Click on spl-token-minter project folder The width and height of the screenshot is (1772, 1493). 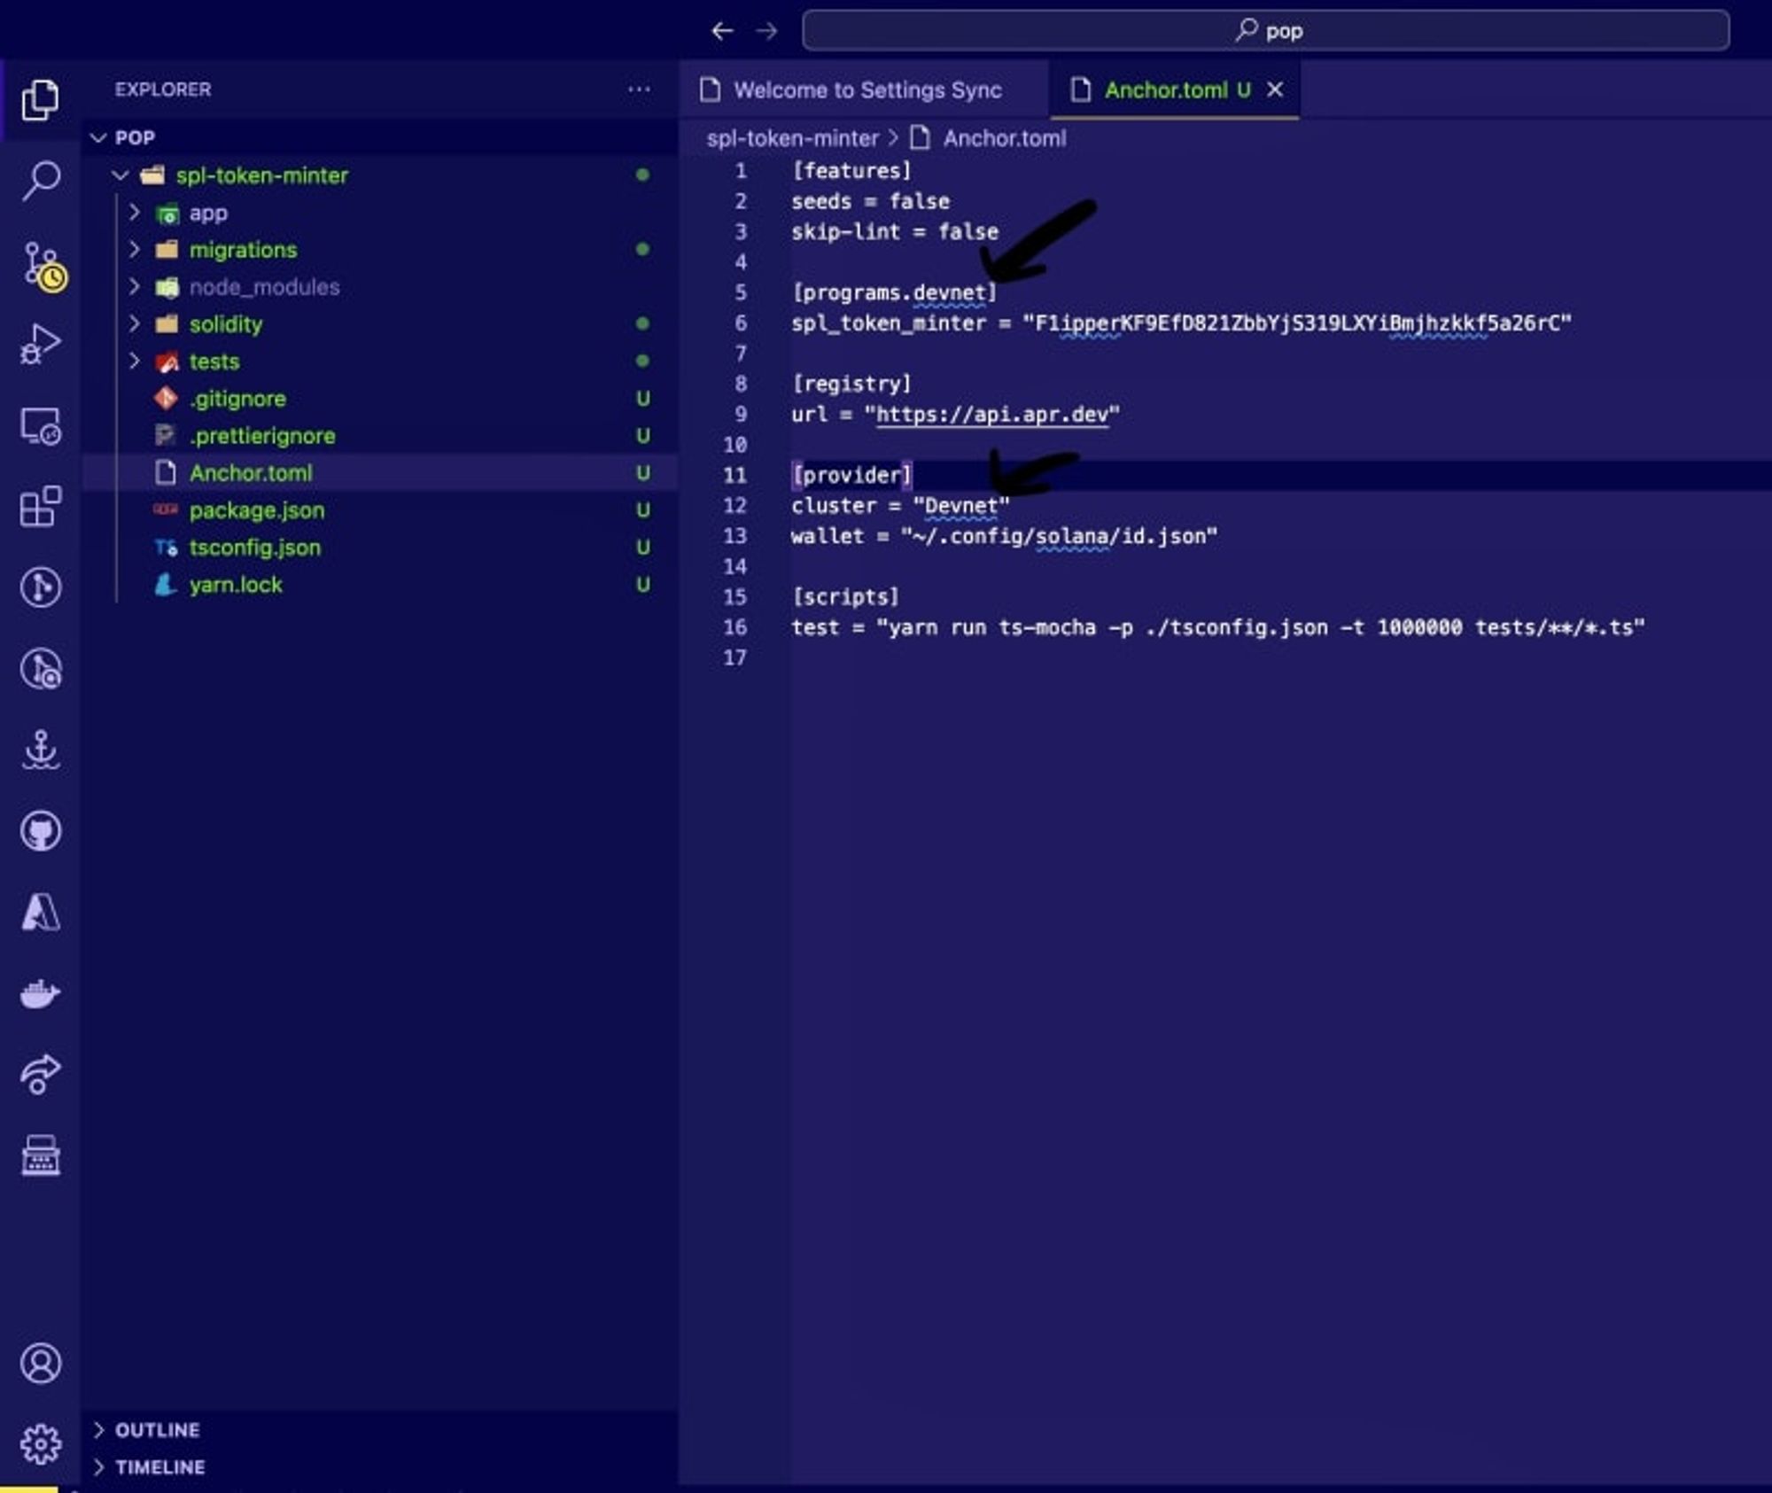(x=262, y=176)
